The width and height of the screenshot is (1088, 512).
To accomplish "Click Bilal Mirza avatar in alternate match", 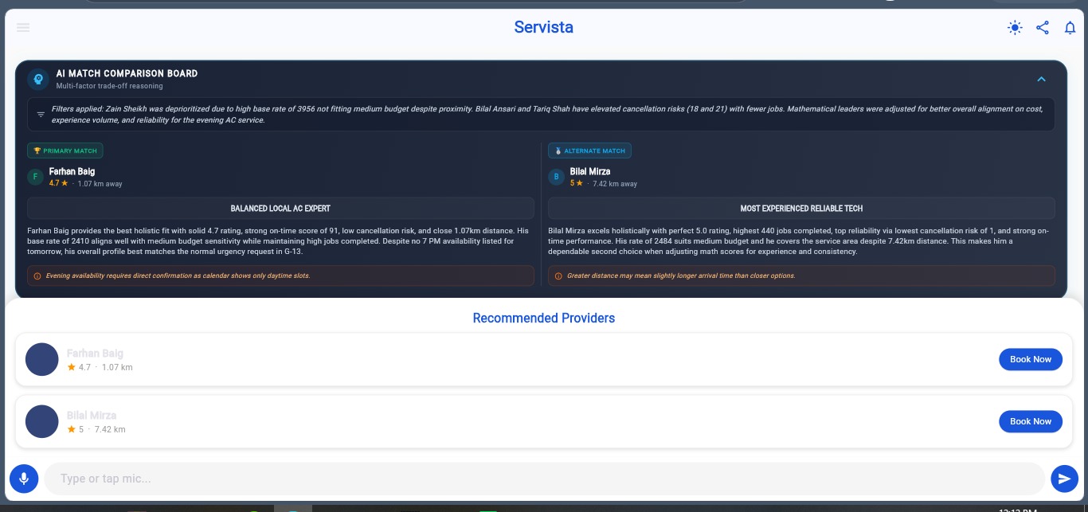I will tap(556, 177).
